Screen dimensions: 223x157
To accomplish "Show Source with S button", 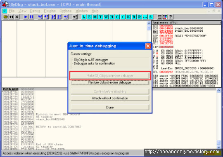I will coord(151,17).
